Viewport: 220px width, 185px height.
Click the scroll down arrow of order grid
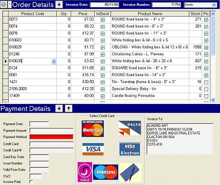pos(213,100)
